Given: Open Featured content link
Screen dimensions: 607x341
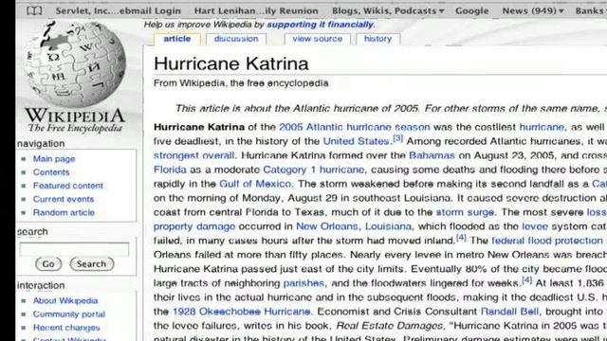Looking at the screenshot, I should click(68, 186).
